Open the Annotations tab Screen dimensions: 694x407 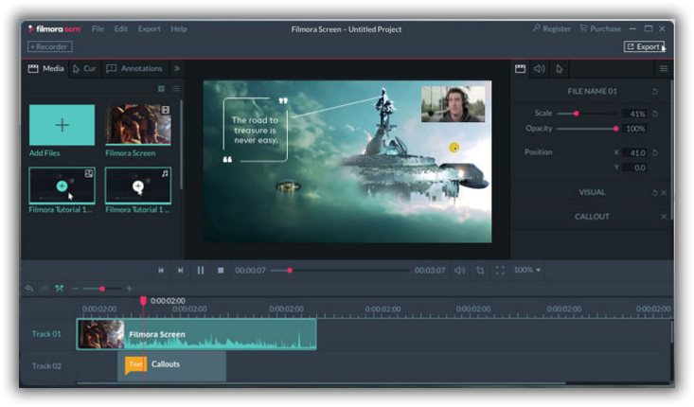[134, 68]
